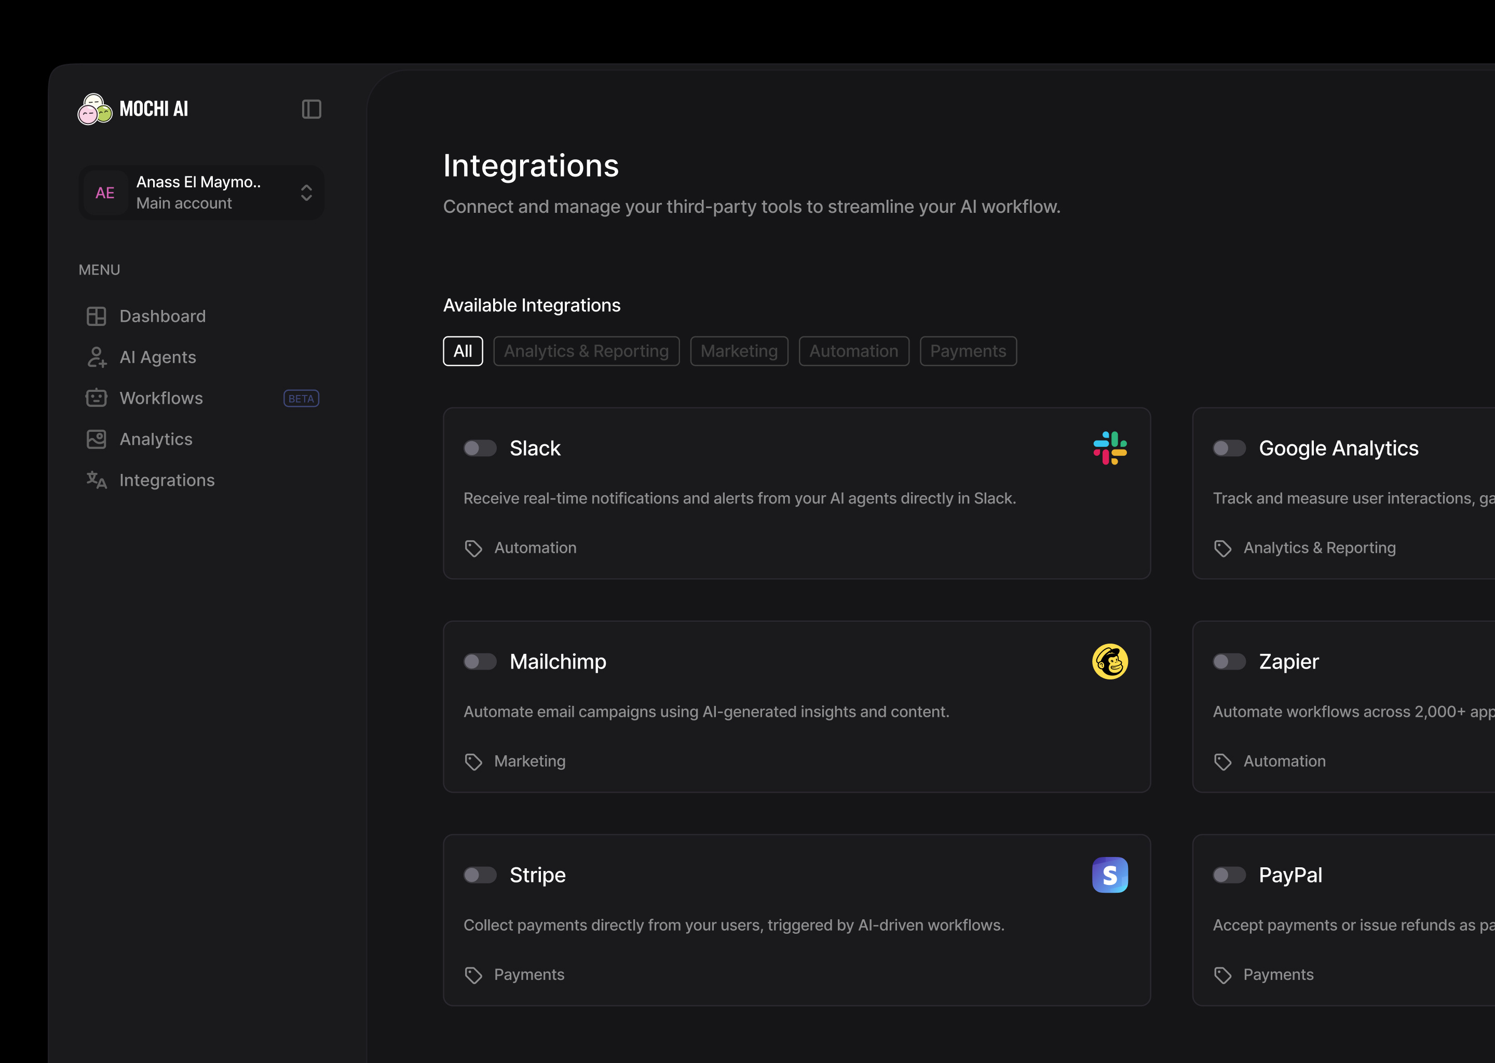This screenshot has width=1495, height=1063.
Task: Click the Stripe logo icon
Action: coord(1109,875)
